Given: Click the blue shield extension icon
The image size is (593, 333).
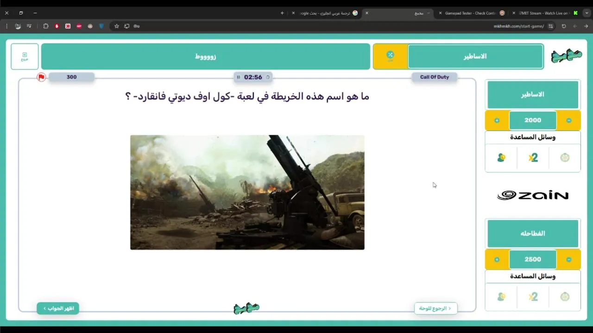Looking at the screenshot, I should coord(101,26).
